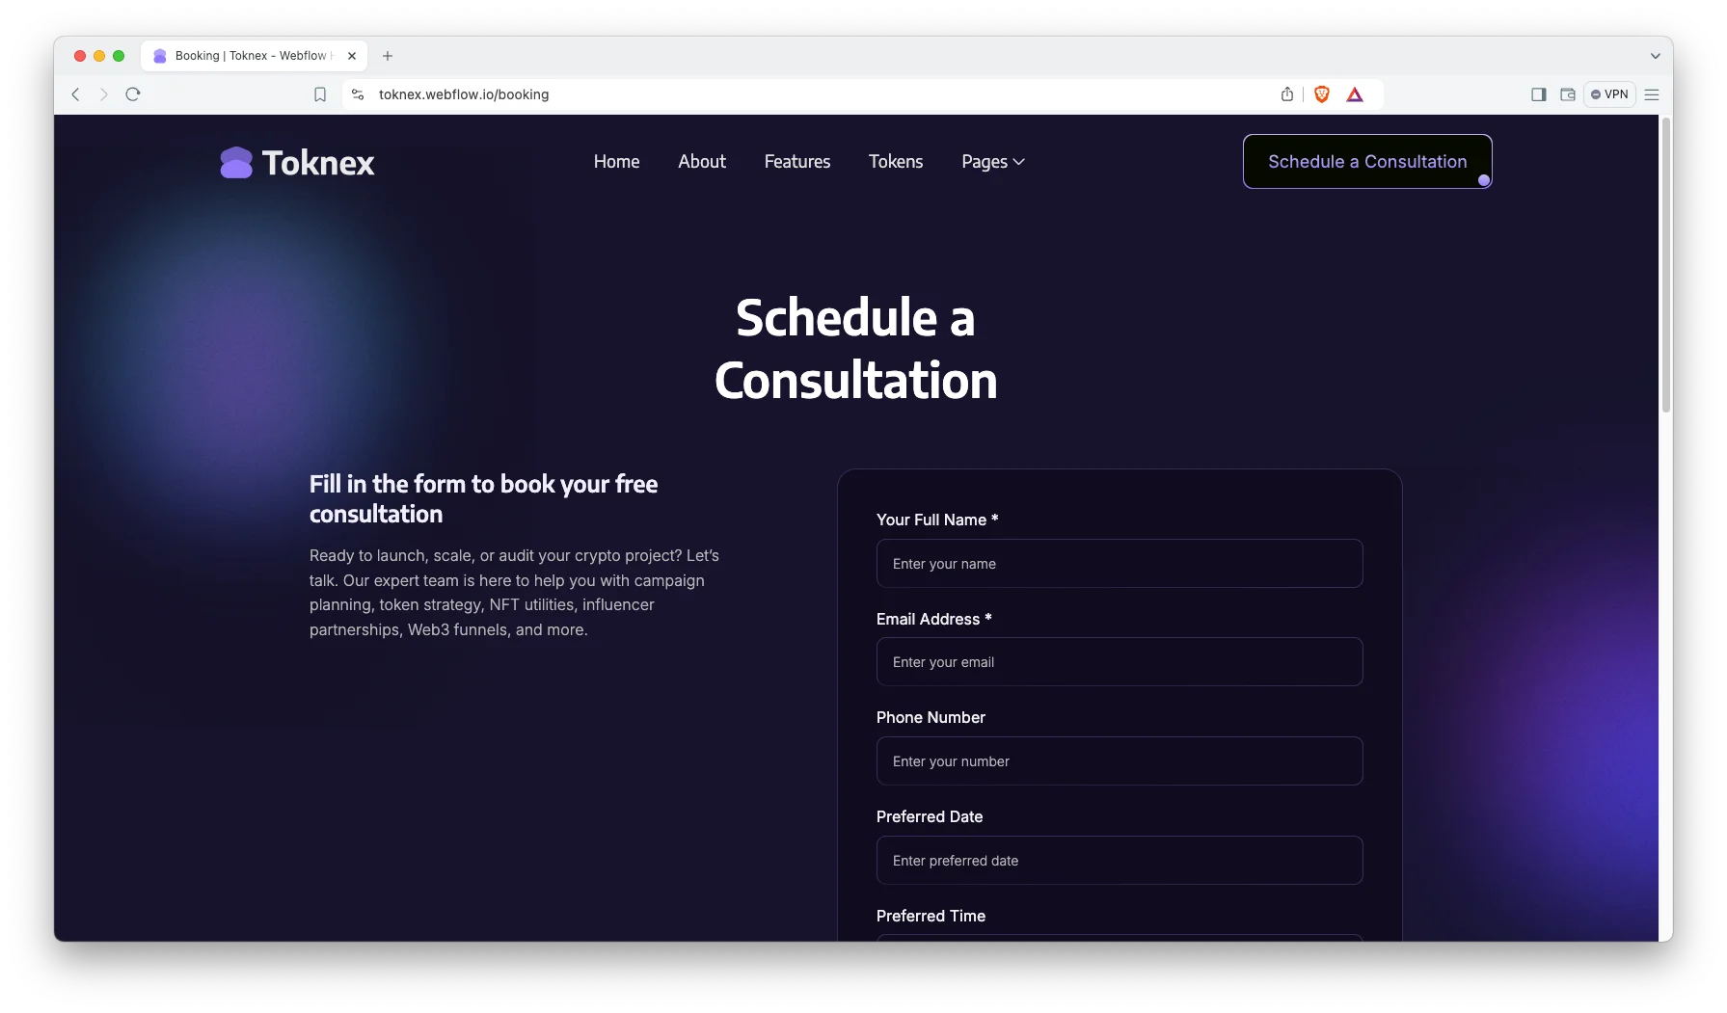Screen dimensions: 1727x1013
Task: Open the tab list chevron
Action: click(1655, 56)
